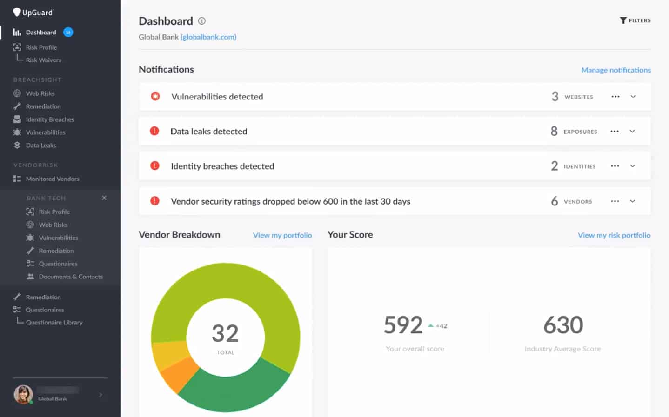Viewport: 669px width, 417px height.
Task: Click the BreachSight Remediation wrench icon
Action: point(17,106)
